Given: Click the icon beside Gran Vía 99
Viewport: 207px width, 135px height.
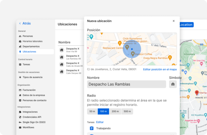Looking at the screenshot, I should point(62,50).
